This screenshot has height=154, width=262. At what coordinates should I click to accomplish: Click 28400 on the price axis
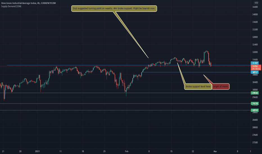[255, 120]
